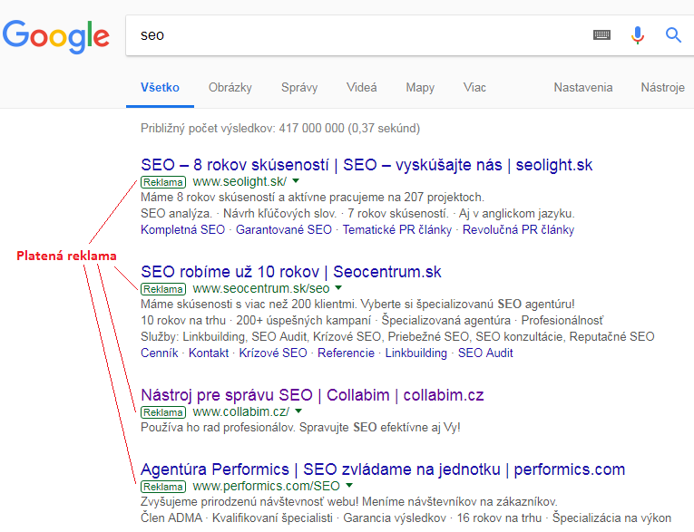Click the Cenník sitelink
The height and width of the screenshot is (532, 694).
[160, 353]
